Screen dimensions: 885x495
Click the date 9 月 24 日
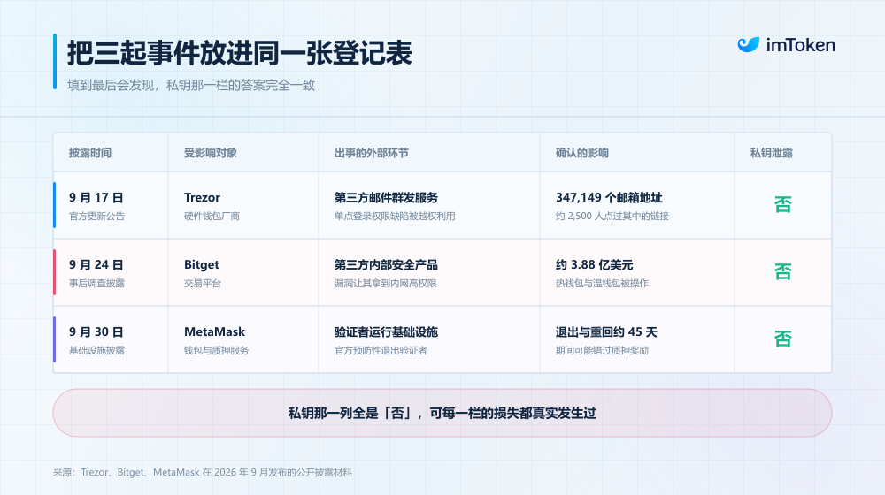click(x=96, y=265)
